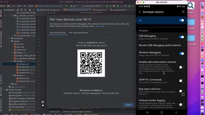Image resolution: width=205 pixels, height=115 pixels.
Task: Enable the Bug report shortcut switch
Action: tap(182, 91)
